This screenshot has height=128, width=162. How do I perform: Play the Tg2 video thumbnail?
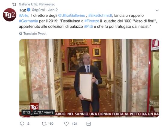click(89, 78)
